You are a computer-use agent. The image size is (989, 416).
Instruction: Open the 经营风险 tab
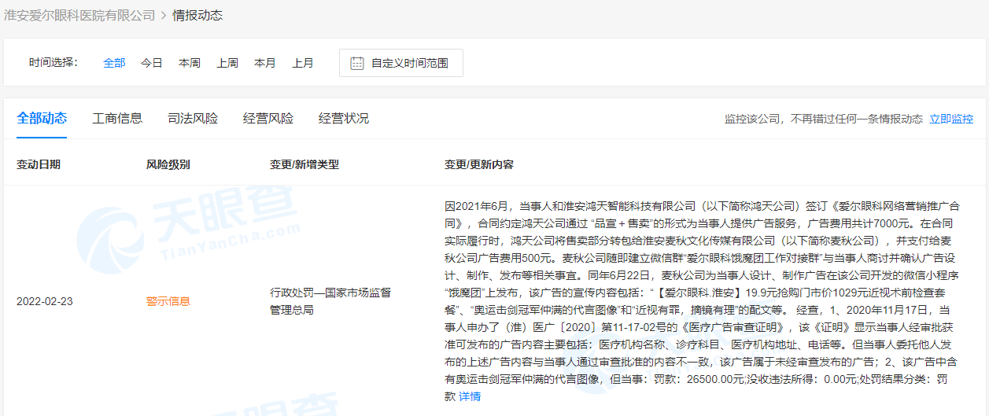[x=268, y=119]
